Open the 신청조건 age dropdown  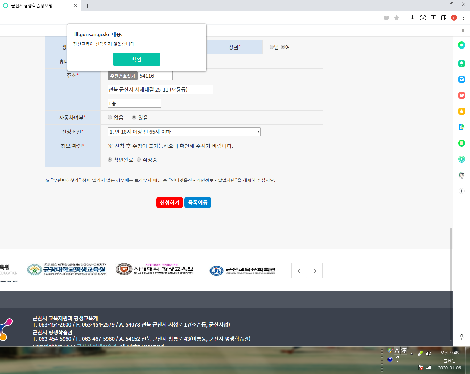184,132
